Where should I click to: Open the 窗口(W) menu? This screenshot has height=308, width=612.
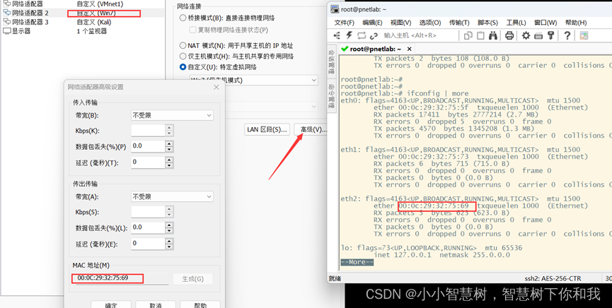click(545, 23)
